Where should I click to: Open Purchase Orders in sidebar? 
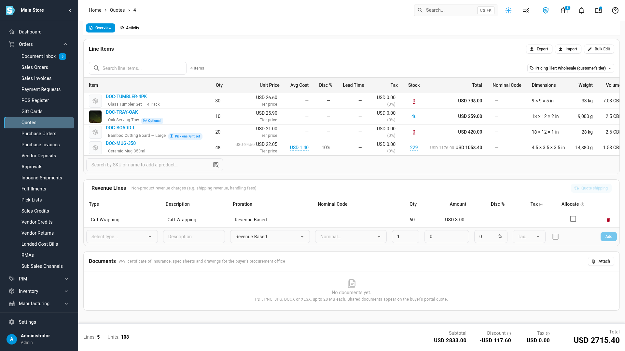[39, 134]
